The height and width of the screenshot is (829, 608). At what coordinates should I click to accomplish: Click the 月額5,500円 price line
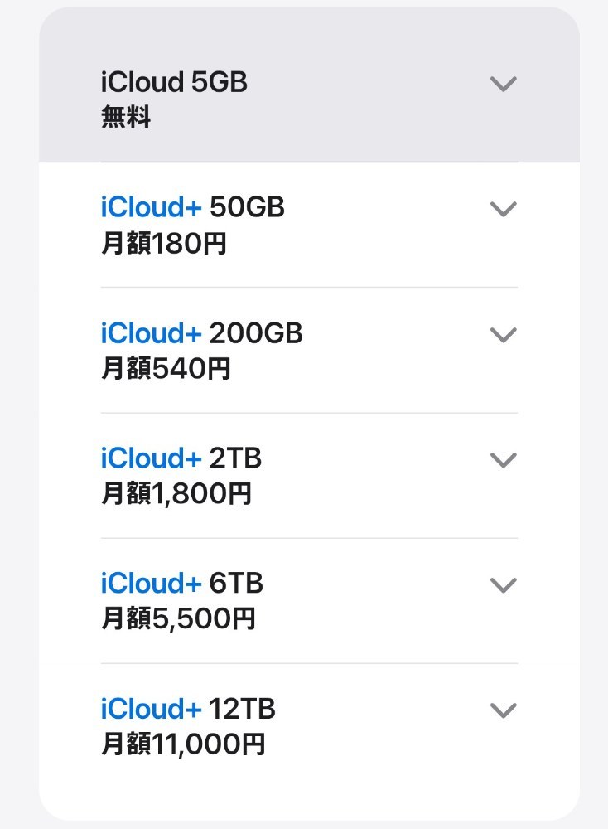178,618
